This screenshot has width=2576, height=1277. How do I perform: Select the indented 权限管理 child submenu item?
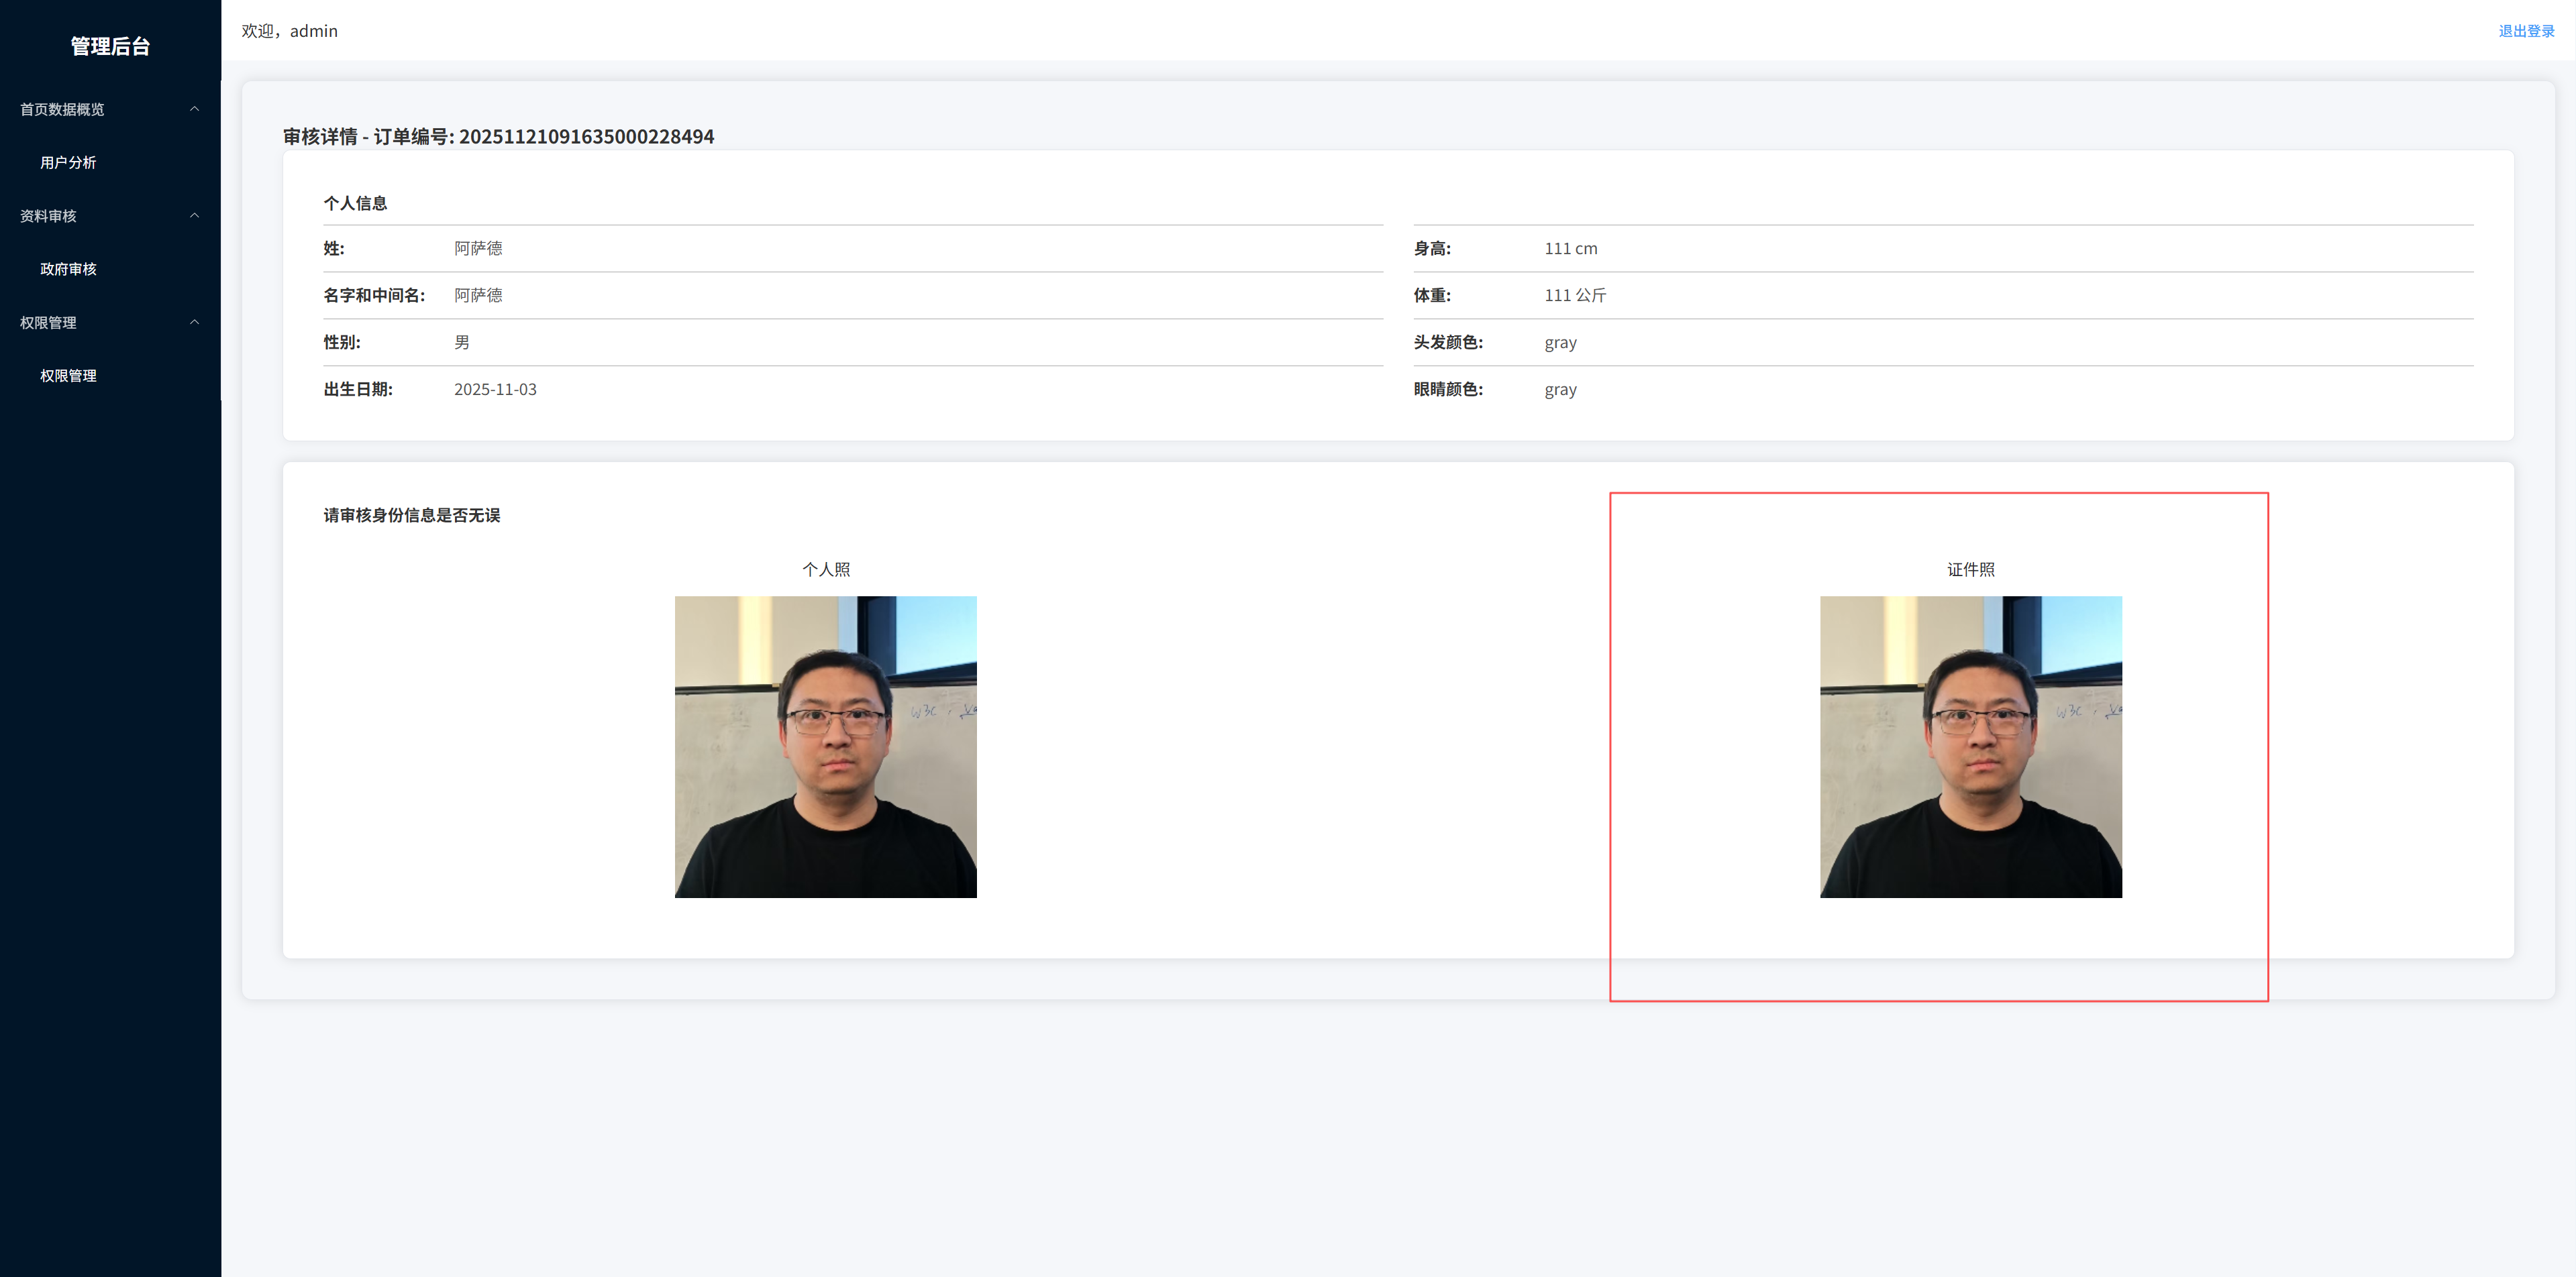coord(68,376)
